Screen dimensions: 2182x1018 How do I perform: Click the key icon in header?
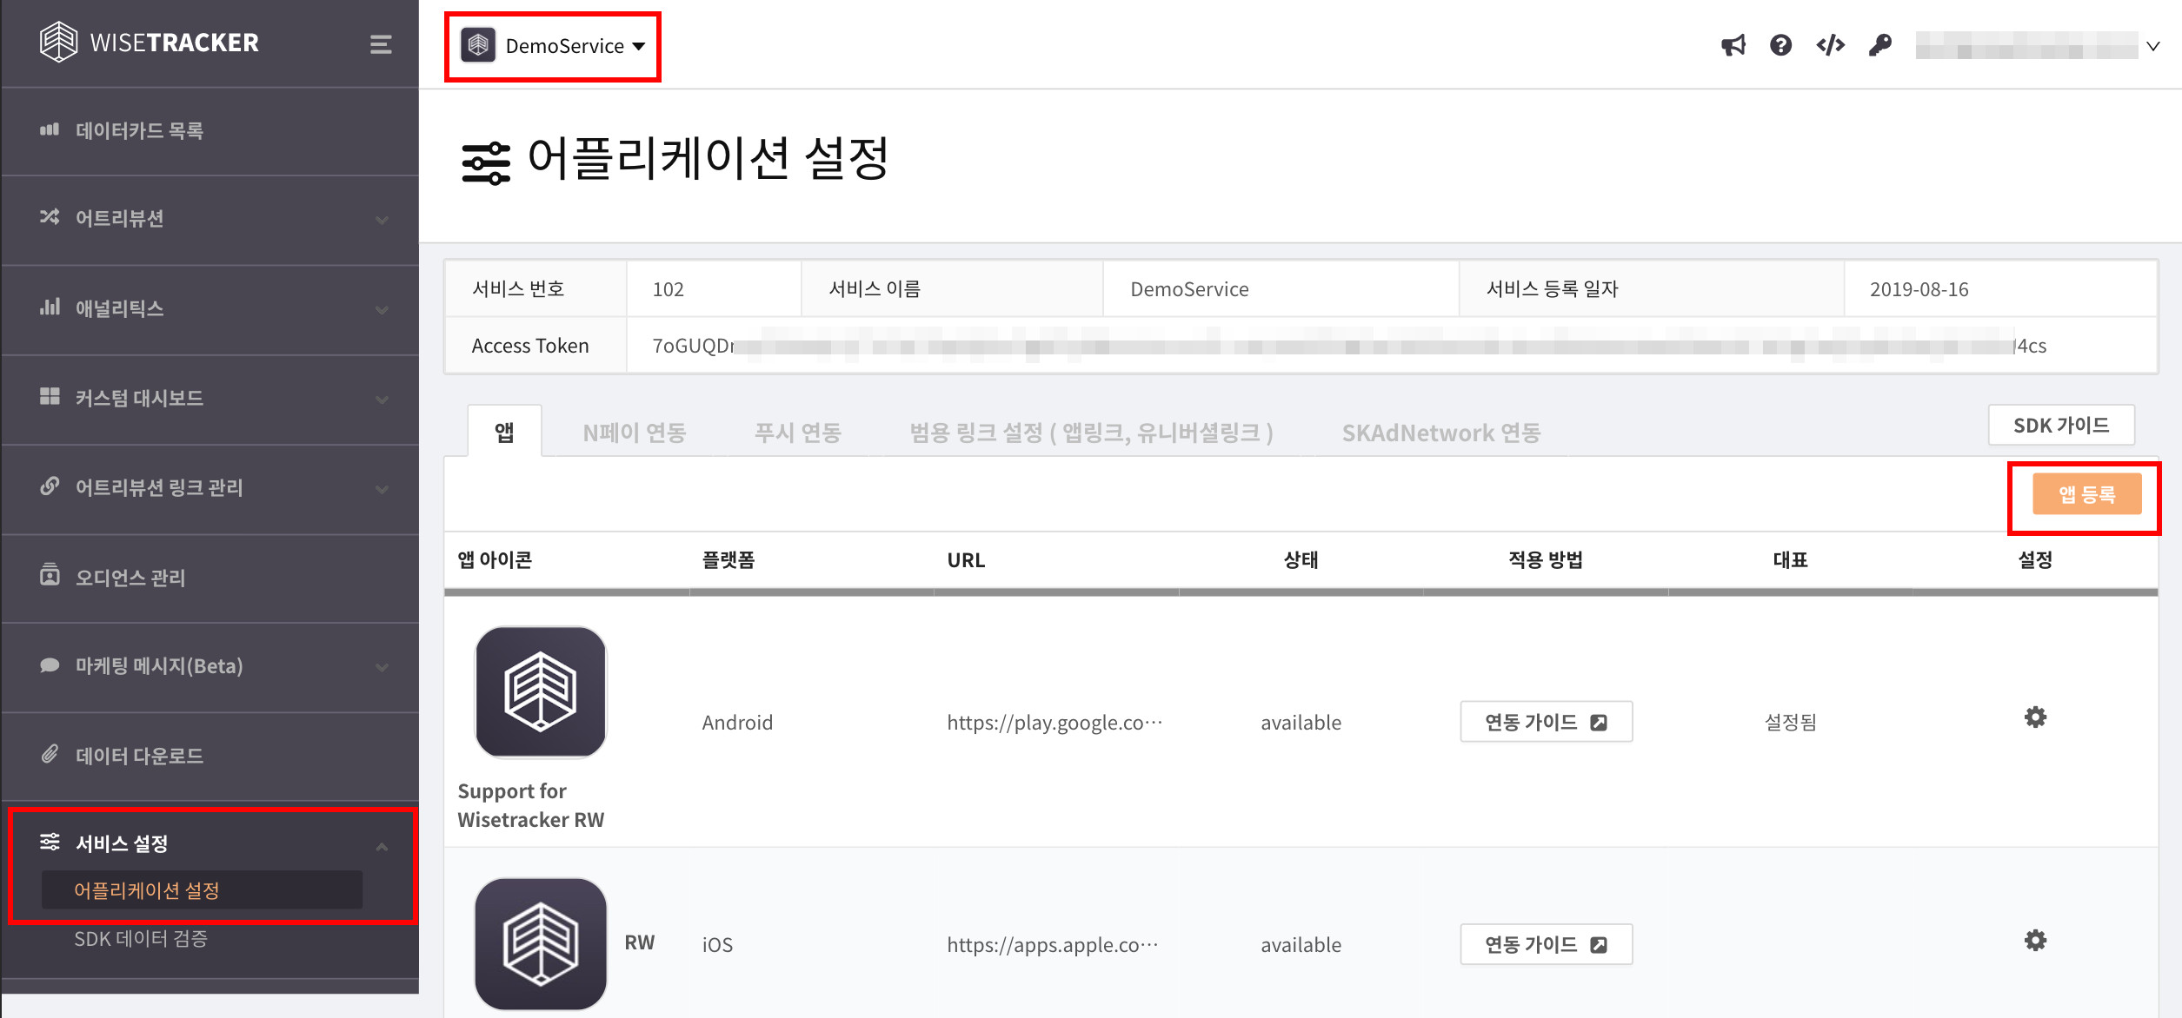point(1879,45)
